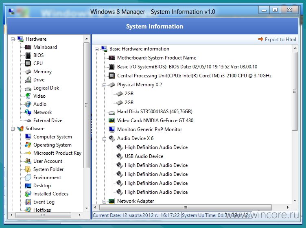This screenshot has height=228, width=306.
Task: Click the Mainboard icon in the sidebar
Action: tap(28, 47)
